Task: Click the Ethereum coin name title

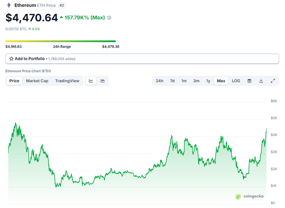Action: 25,5
